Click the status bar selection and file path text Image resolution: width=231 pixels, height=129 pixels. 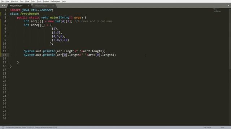(x=31, y=128)
